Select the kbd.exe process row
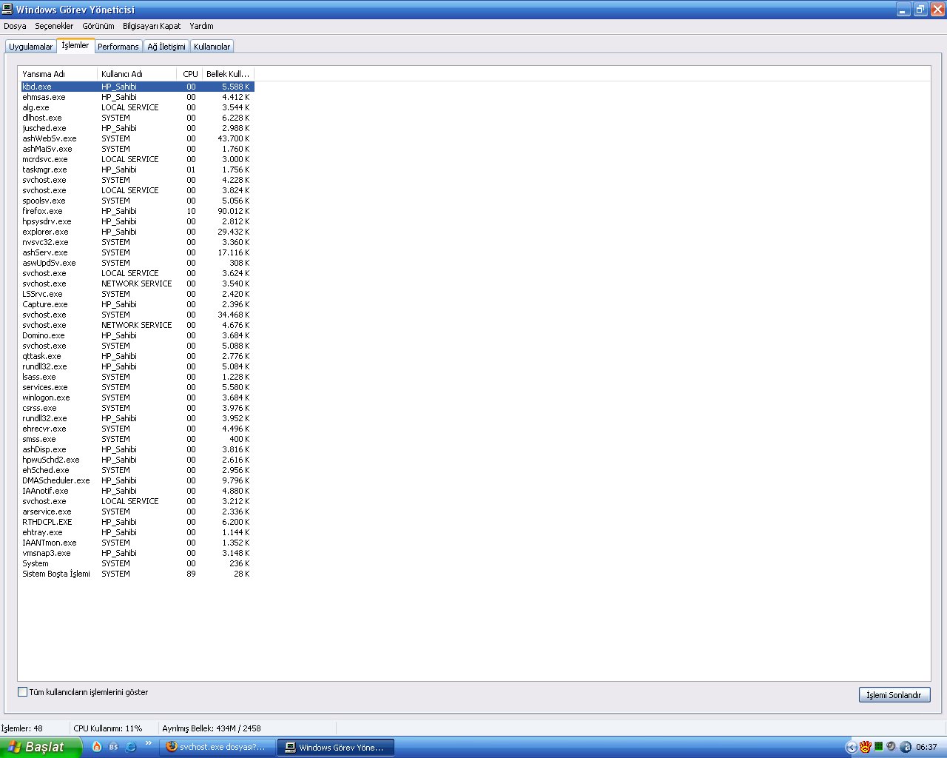This screenshot has width=947, height=758. pos(137,87)
